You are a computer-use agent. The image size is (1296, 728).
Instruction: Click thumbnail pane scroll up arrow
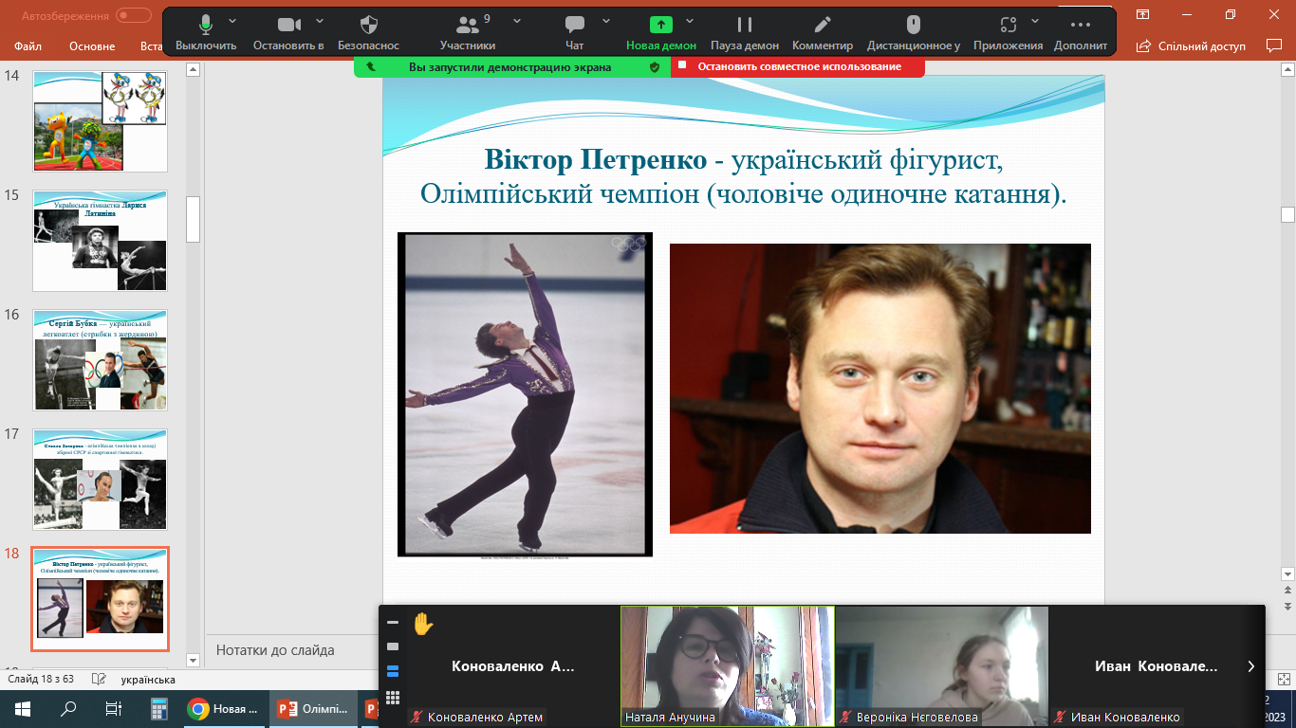(193, 69)
